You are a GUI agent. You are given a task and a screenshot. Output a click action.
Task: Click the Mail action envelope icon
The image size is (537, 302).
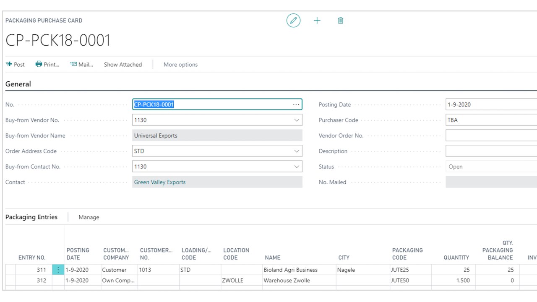(73, 64)
